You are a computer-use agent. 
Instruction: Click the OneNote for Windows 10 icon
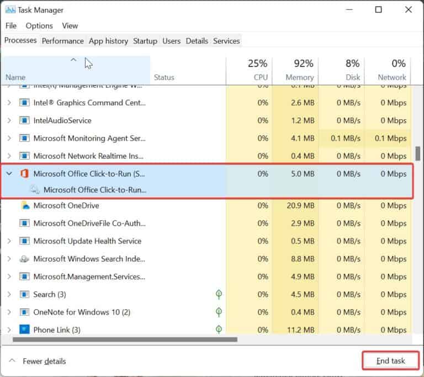(24, 312)
